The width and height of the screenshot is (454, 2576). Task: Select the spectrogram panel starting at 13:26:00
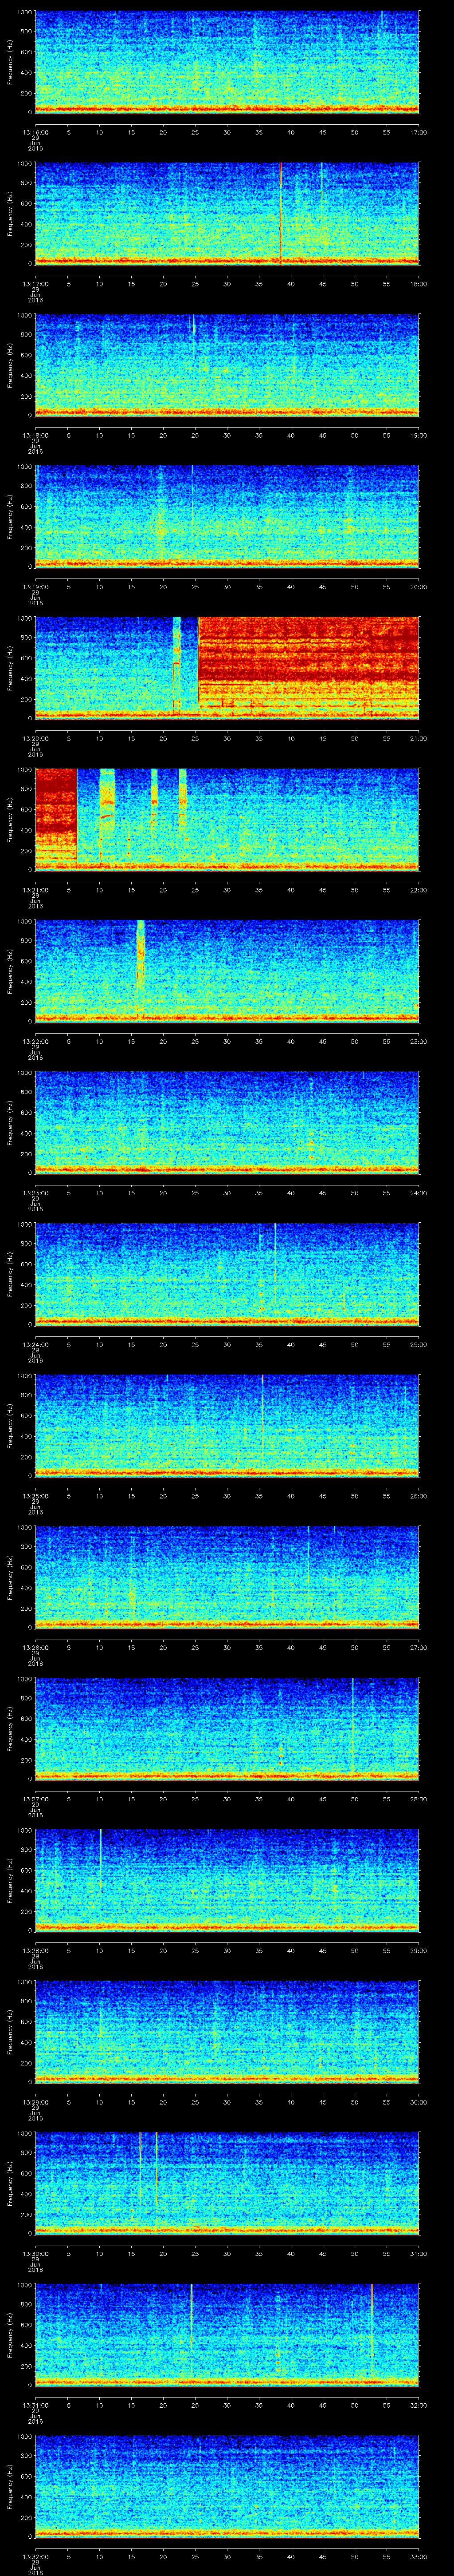tap(227, 1576)
